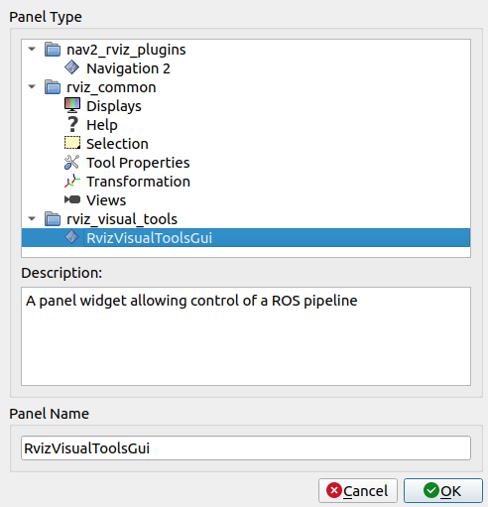Click the Selection dashed rectangle icon
488x507 pixels.
point(72,143)
